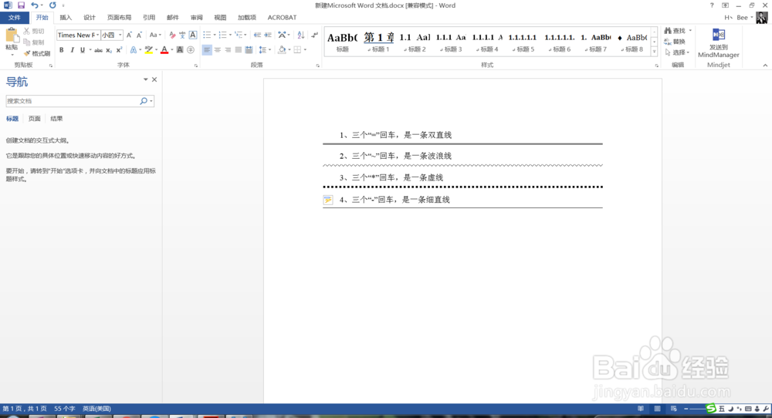Open the bullet list dropdown arrow
The width and height of the screenshot is (772, 418).
pos(214,35)
